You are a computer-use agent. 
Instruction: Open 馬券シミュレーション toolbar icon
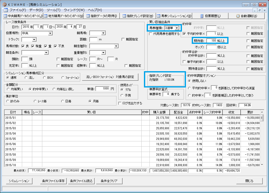click(159, 16)
